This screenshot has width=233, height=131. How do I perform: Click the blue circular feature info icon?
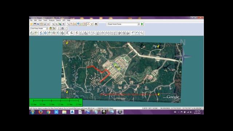78,24
